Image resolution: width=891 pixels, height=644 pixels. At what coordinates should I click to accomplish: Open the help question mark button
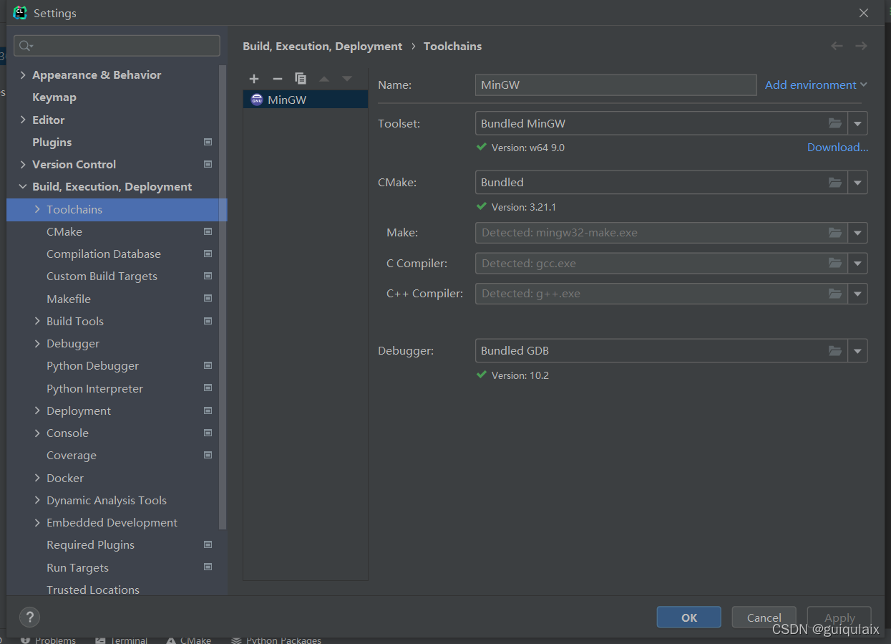(29, 617)
